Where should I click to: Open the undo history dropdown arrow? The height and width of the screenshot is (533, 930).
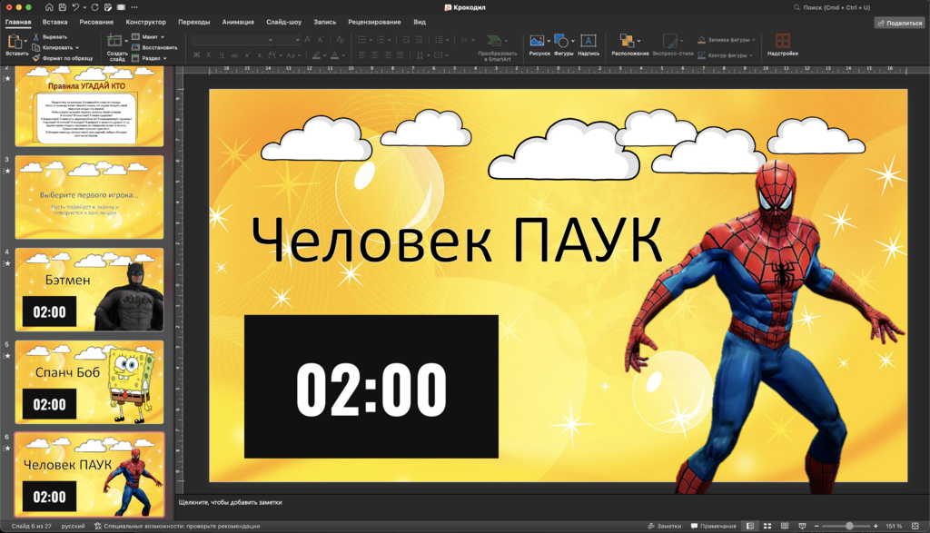click(x=84, y=7)
